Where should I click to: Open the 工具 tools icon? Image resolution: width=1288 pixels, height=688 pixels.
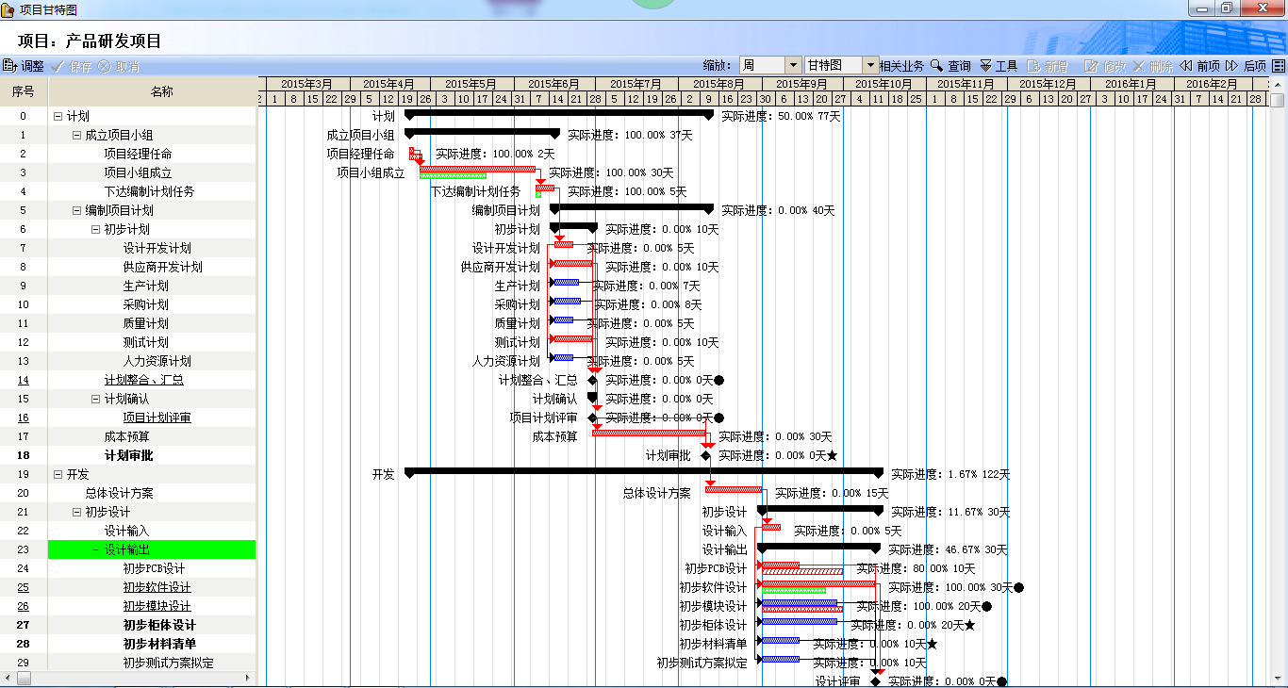[x=985, y=66]
